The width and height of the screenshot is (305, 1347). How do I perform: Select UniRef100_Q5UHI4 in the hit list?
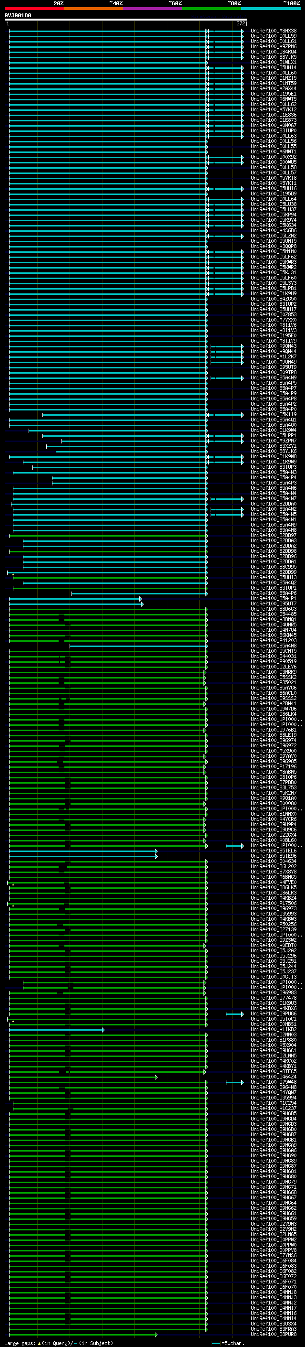tap(274, 67)
